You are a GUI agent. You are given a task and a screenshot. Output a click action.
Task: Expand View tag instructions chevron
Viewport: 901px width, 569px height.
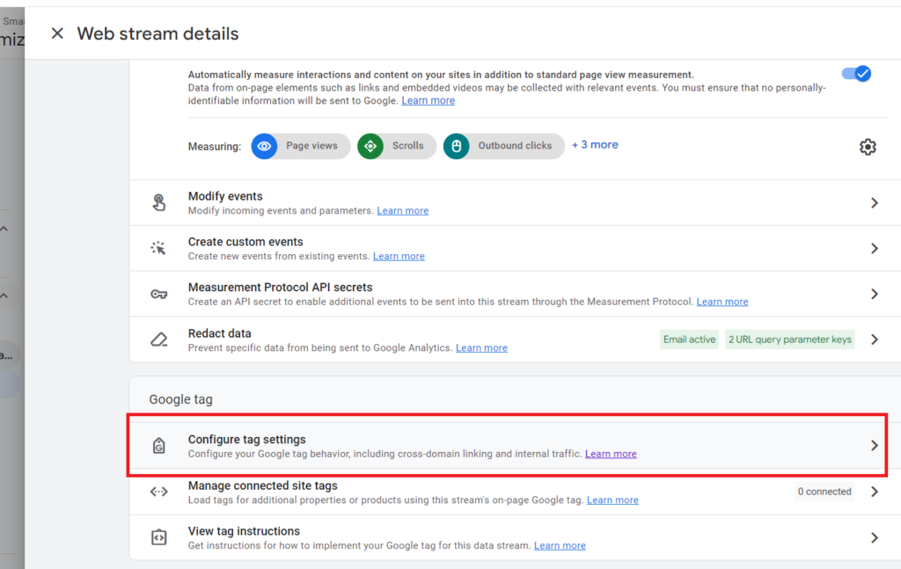[874, 537]
